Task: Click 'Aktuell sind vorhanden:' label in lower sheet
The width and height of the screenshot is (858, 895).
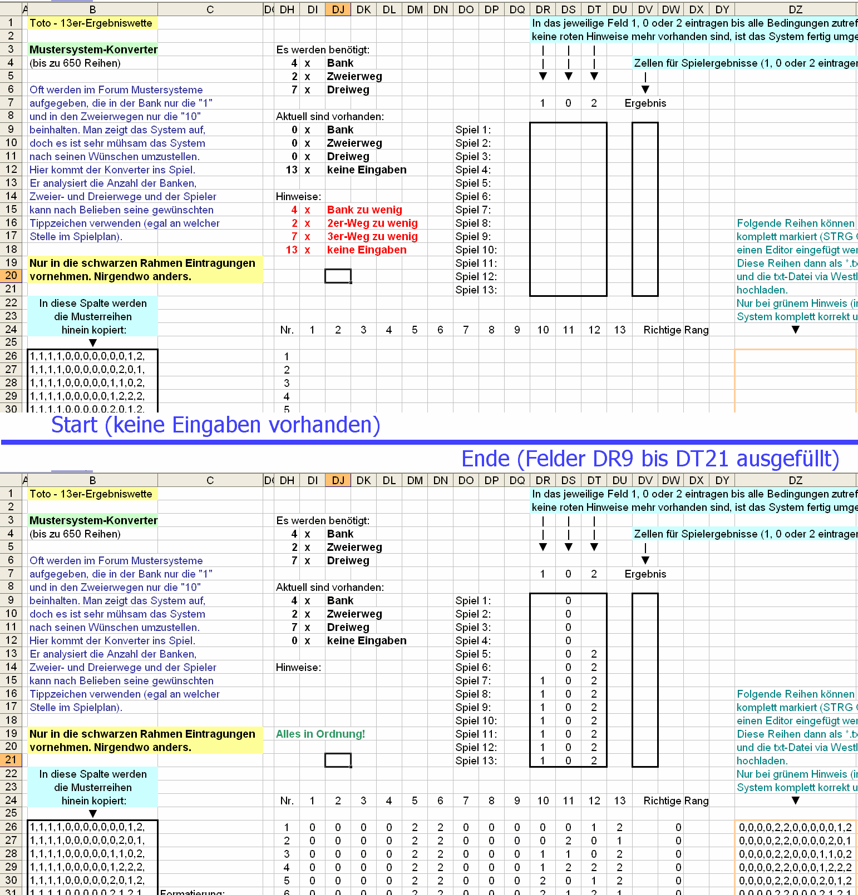Action: [x=330, y=587]
